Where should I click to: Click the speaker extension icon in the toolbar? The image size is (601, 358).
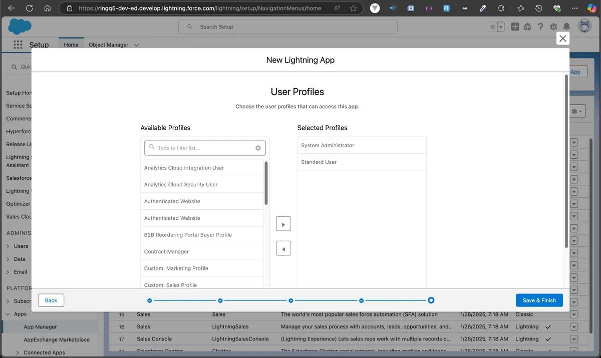point(393,8)
